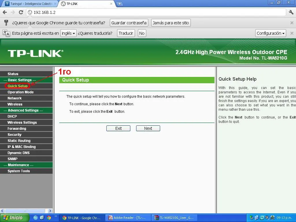The image size is (296, 222).
Task: Click the browser forward arrow
Action: point(13,12)
